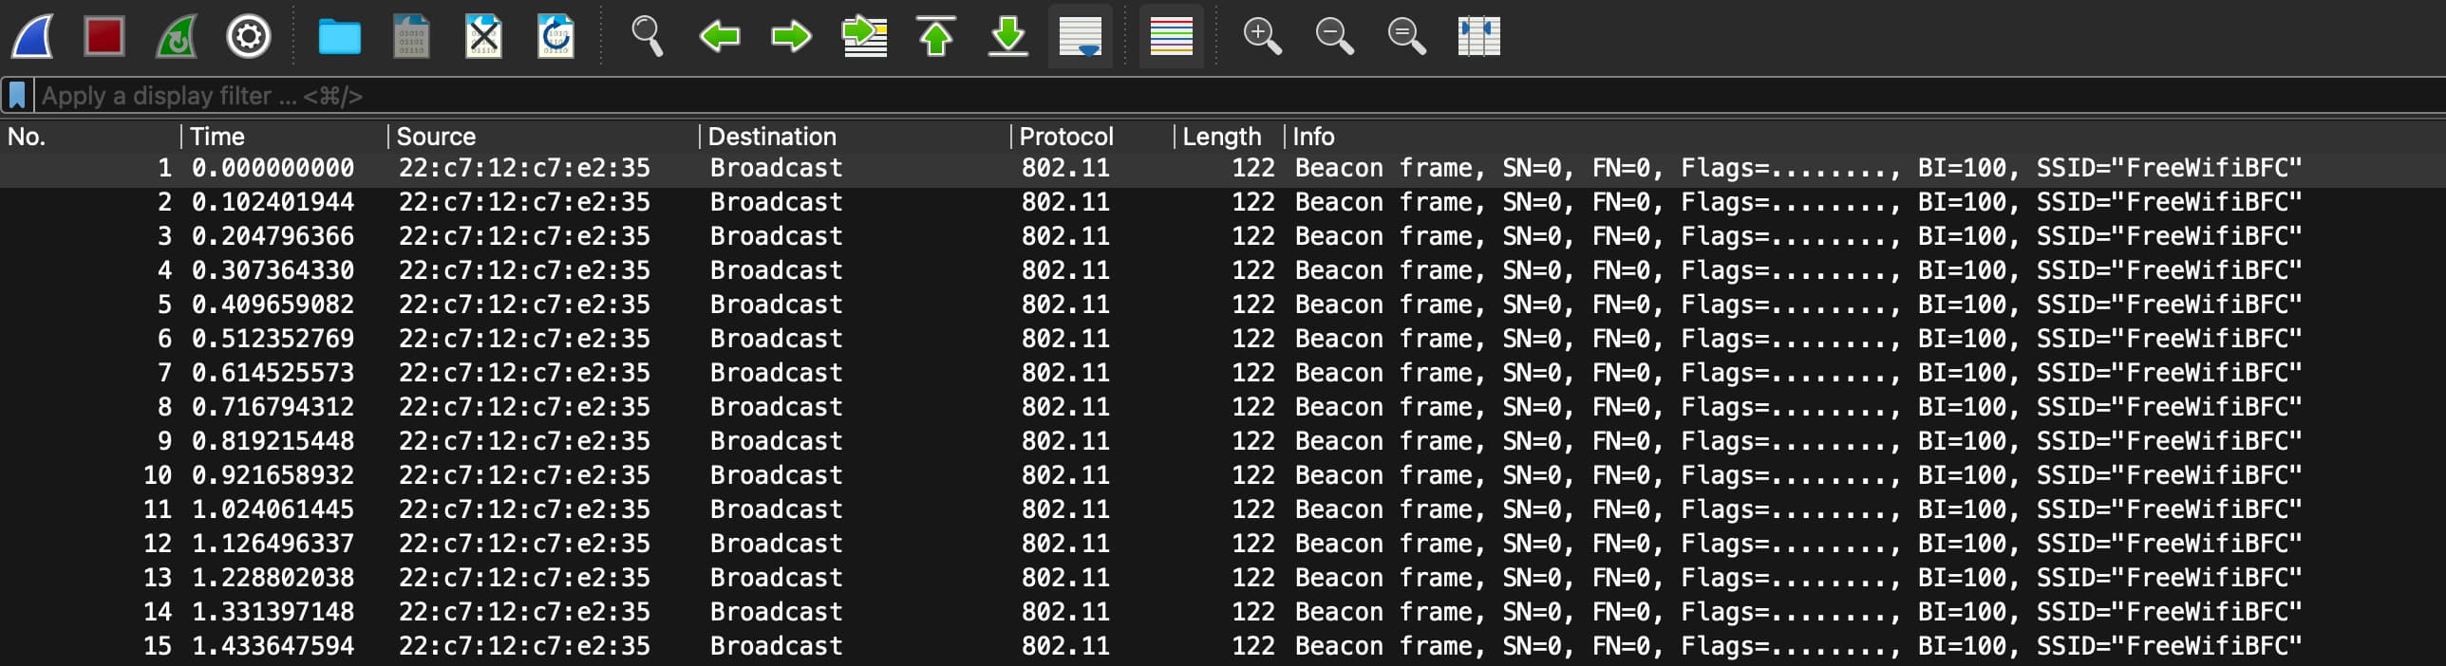
Task: Select packet at time 0.204796366
Action: (x=1223, y=237)
